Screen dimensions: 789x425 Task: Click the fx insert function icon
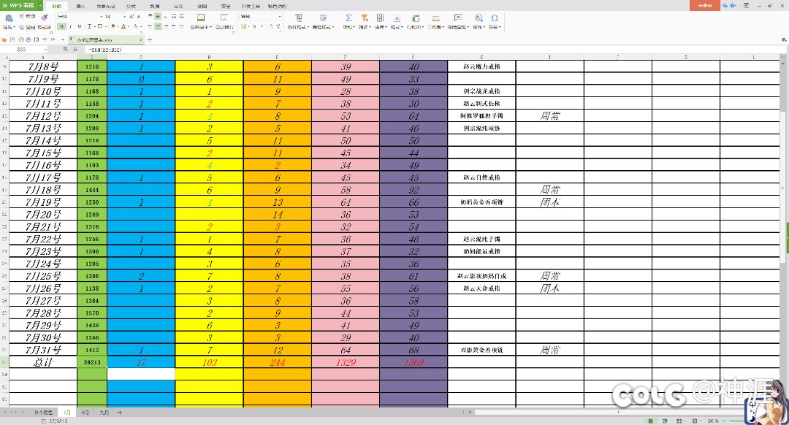tap(75, 49)
